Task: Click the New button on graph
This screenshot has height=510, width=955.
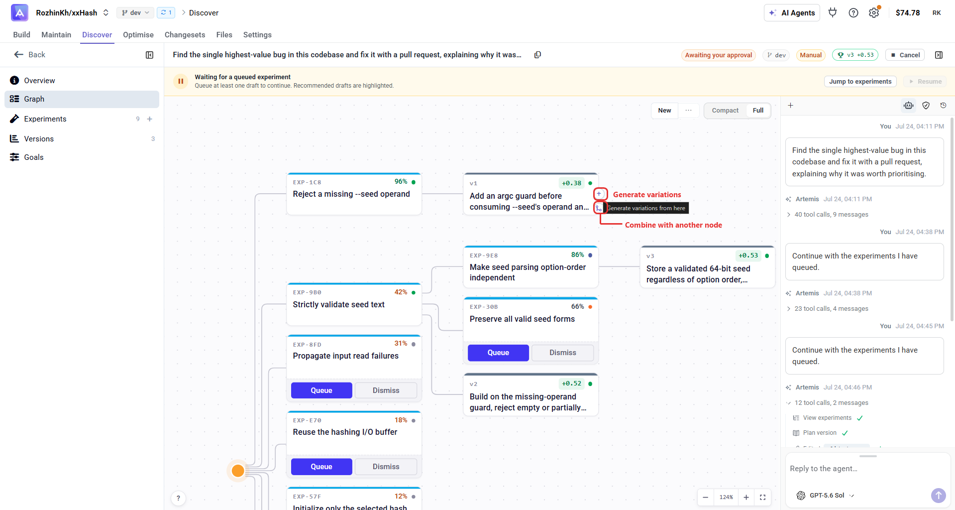Action: pyautogui.click(x=664, y=111)
